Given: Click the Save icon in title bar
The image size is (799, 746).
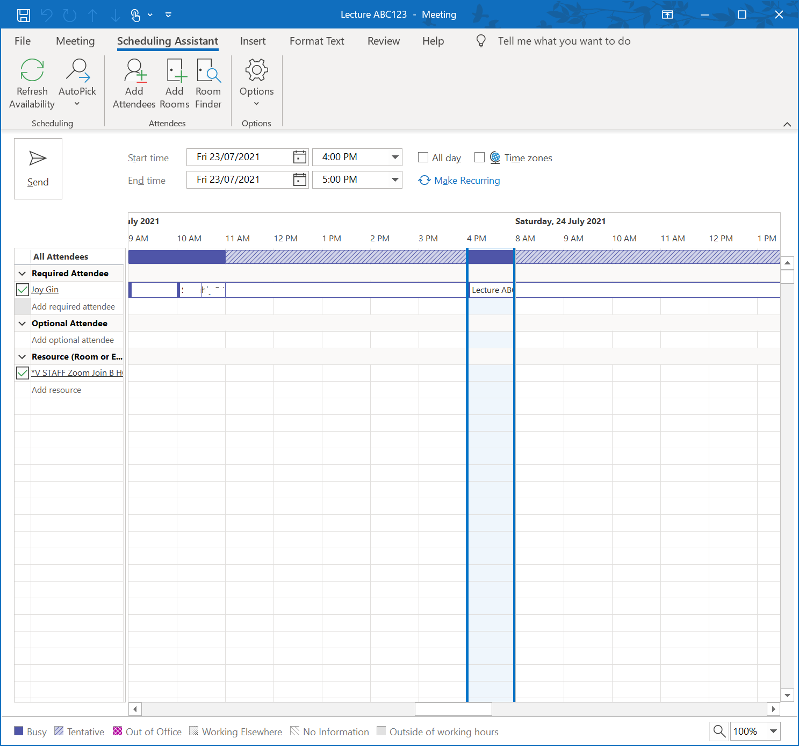Looking at the screenshot, I should [x=23, y=15].
